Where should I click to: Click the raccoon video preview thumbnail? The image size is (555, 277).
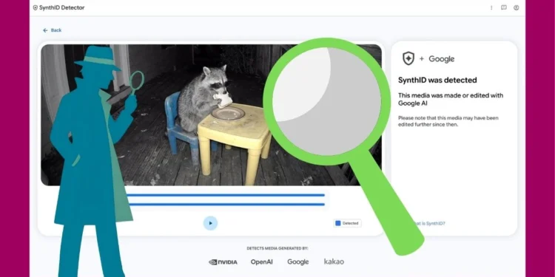tap(212, 114)
